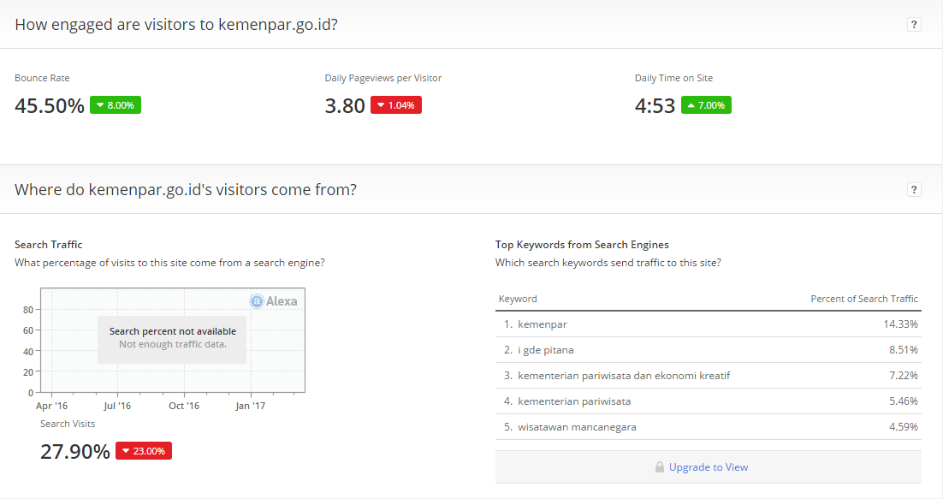The image size is (943, 499).
Task: Click the Alexa logo in traffic chart
Action: 274,301
